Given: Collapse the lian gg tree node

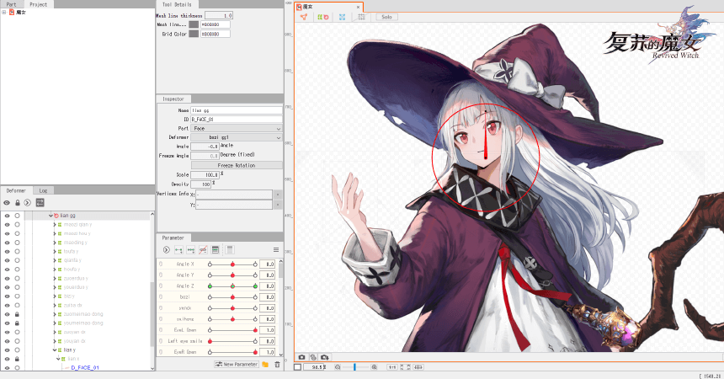Looking at the screenshot, I should [x=51, y=216].
